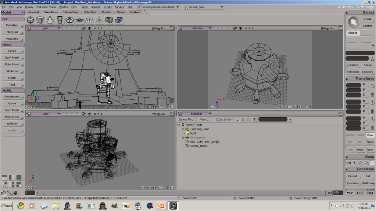376x211 pixels.
Task: Click the large Select arrow tool
Action: 353,22
